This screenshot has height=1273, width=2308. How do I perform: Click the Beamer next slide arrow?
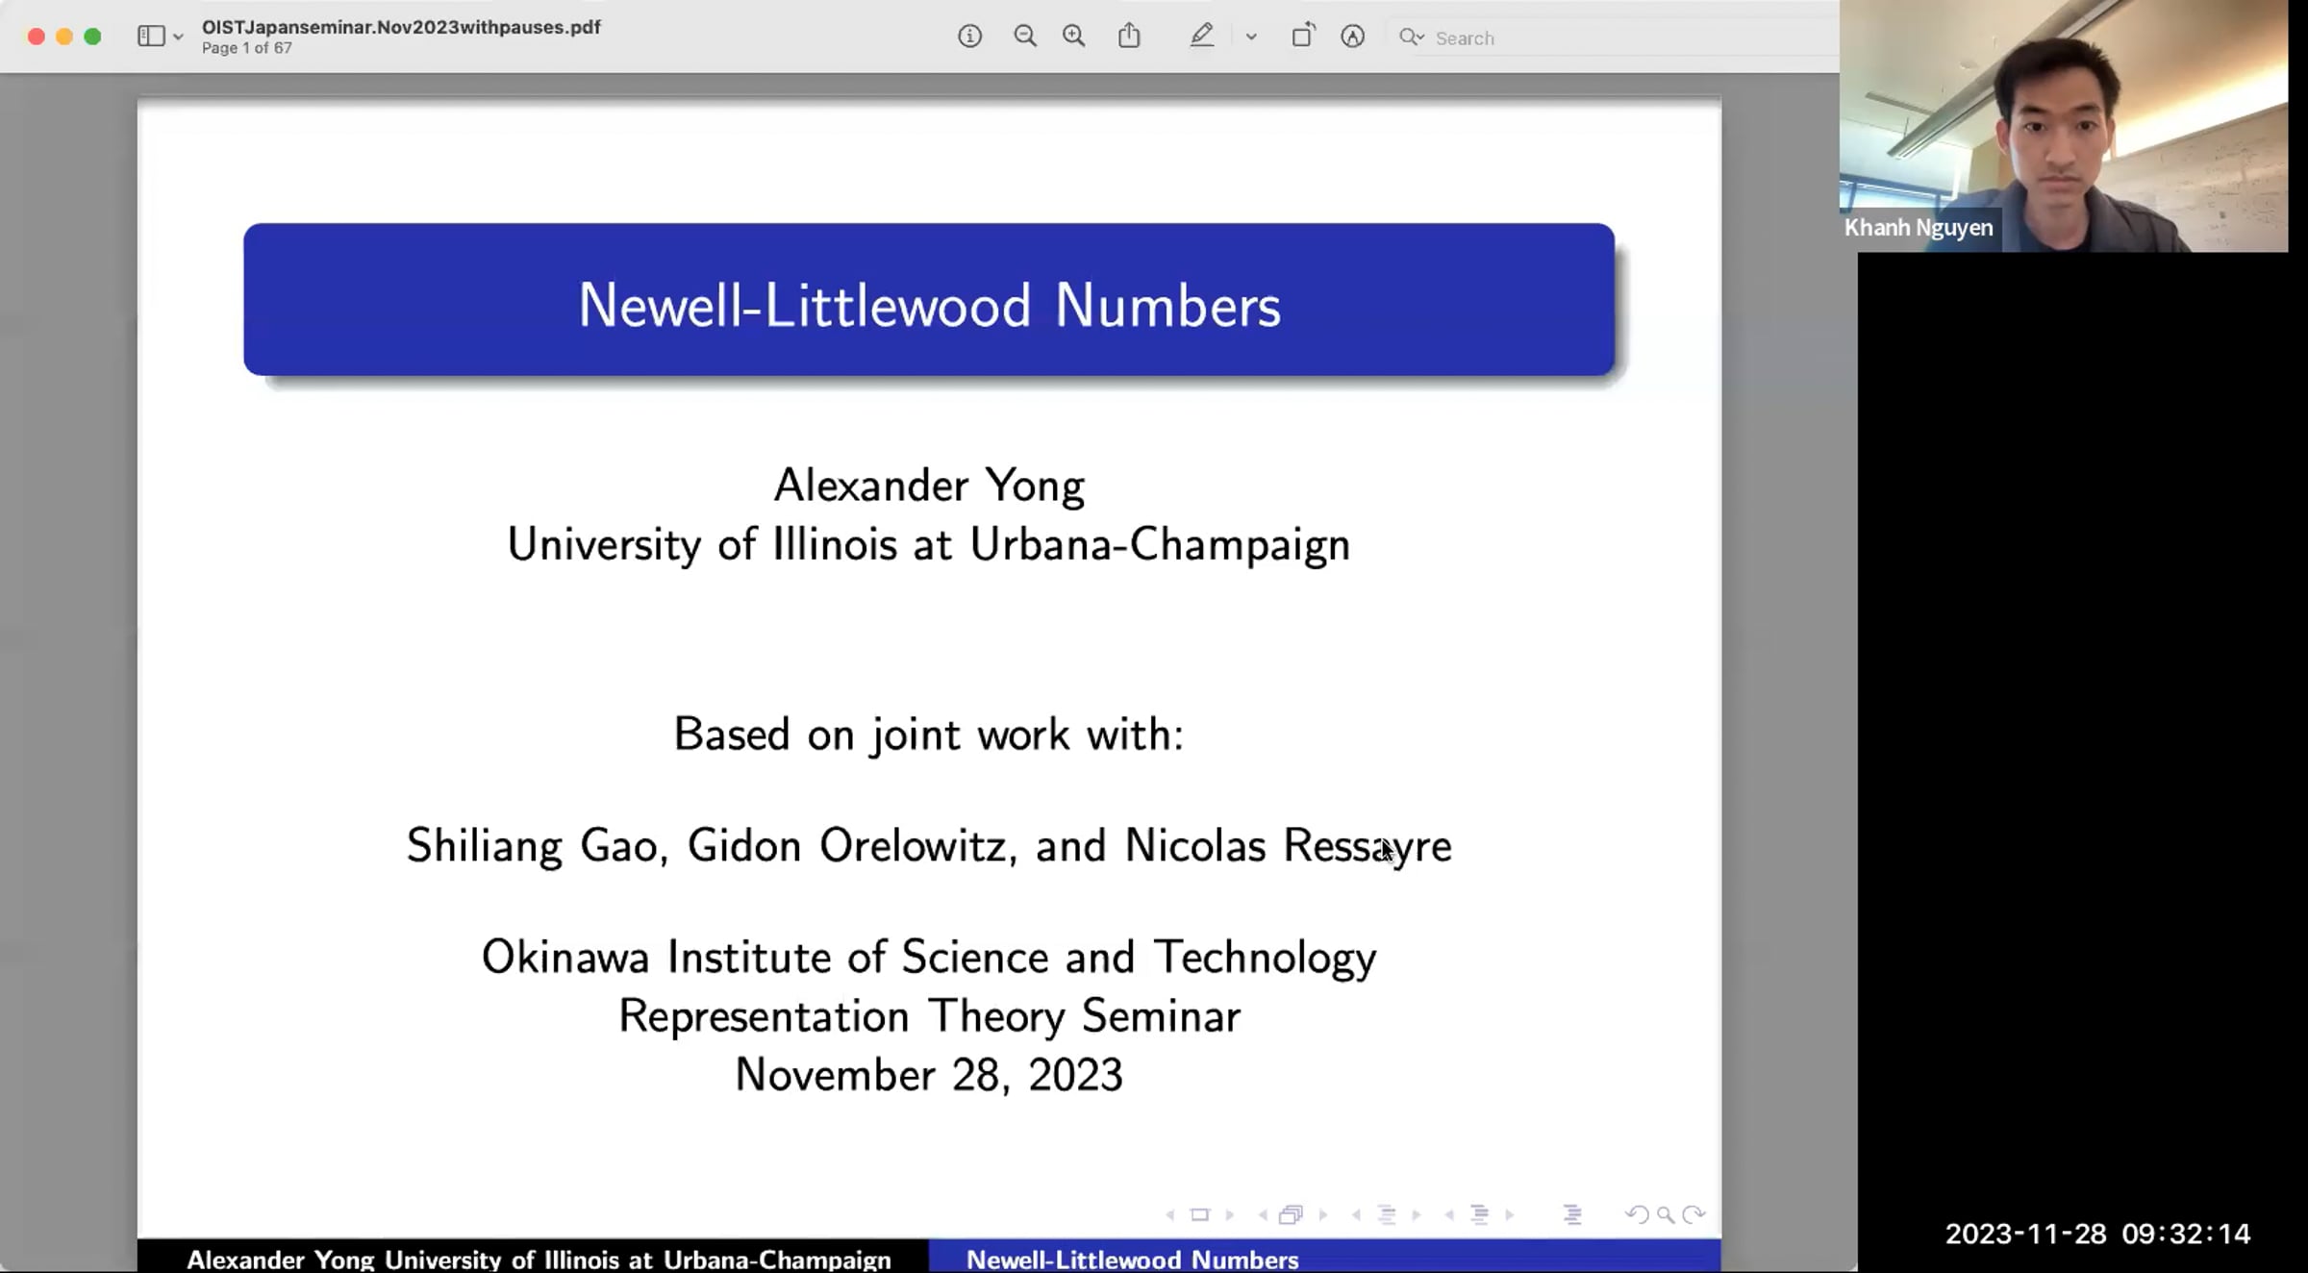pos(1230,1215)
